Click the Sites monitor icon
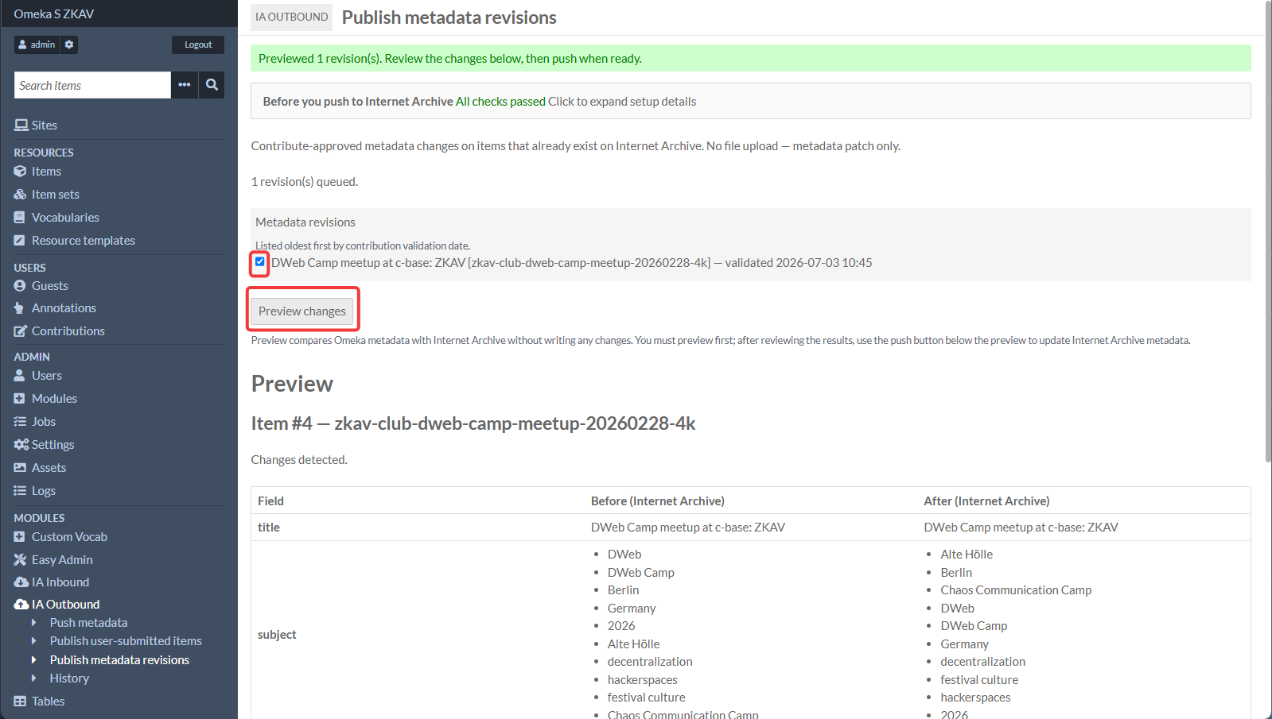The height and width of the screenshot is (719, 1272). 21,125
